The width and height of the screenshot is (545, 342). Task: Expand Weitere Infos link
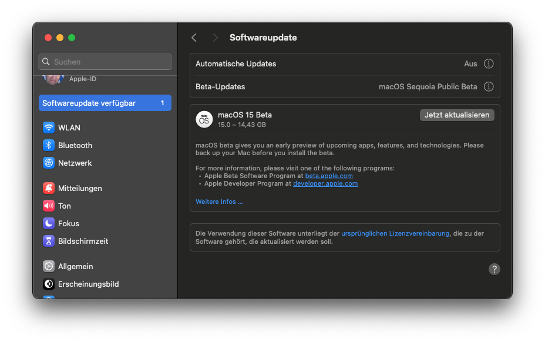pyautogui.click(x=219, y=202)
